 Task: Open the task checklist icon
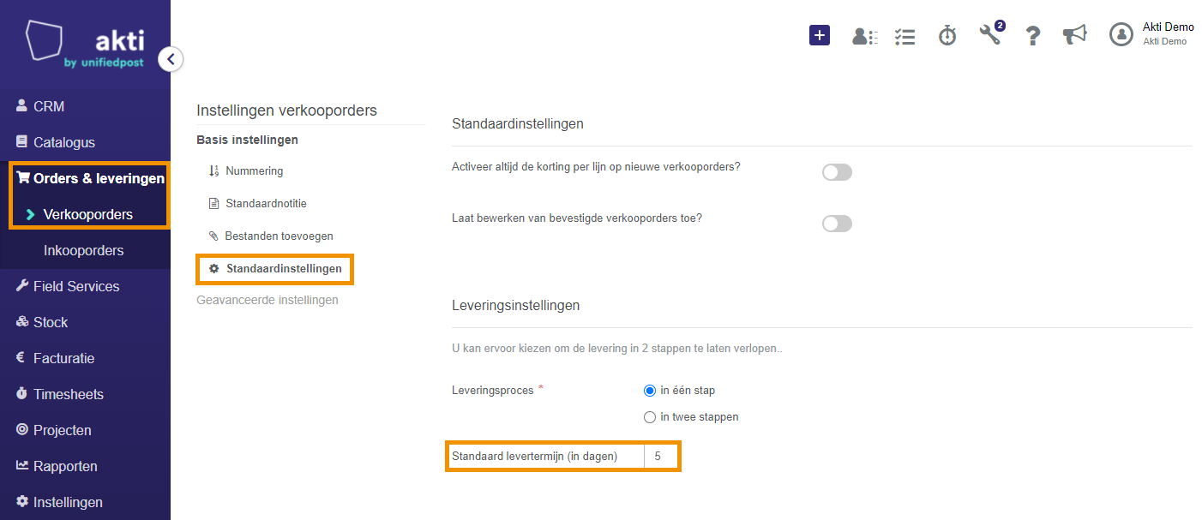click(x=905, y=36)
